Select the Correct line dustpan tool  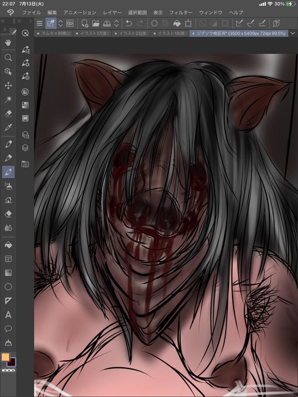point(8,343)
